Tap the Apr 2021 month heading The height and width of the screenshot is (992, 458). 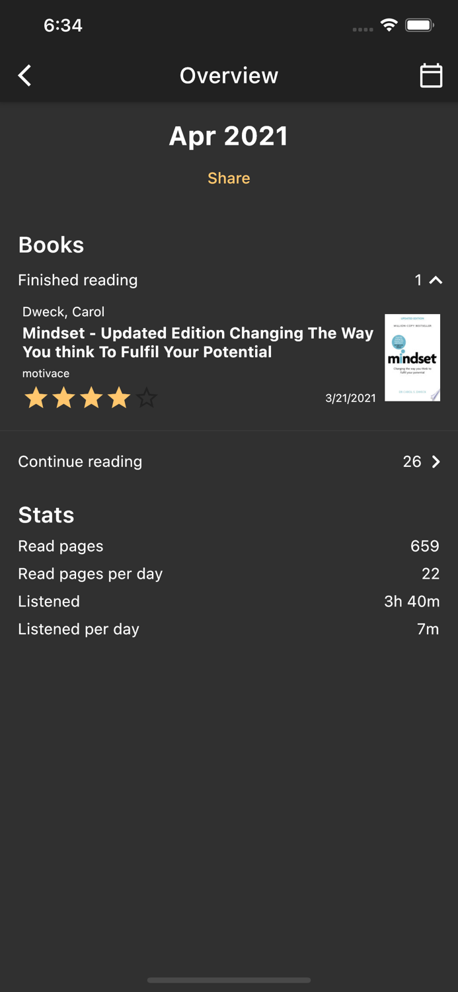click(229, 136)
